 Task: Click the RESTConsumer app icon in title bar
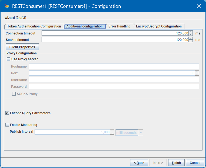(x=6, y=6)
